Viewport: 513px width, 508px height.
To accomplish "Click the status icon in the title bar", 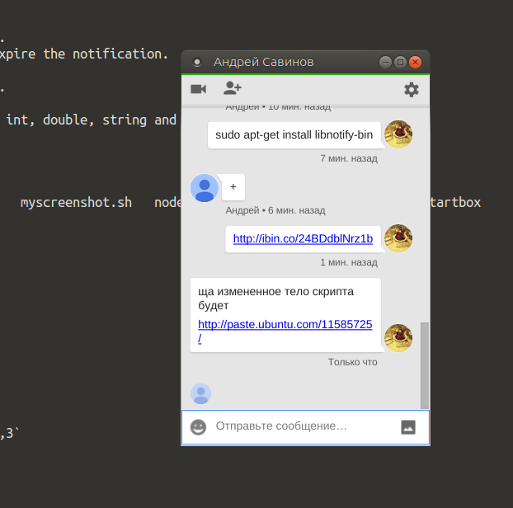I will pyautogui.click(x=197, y=62).
